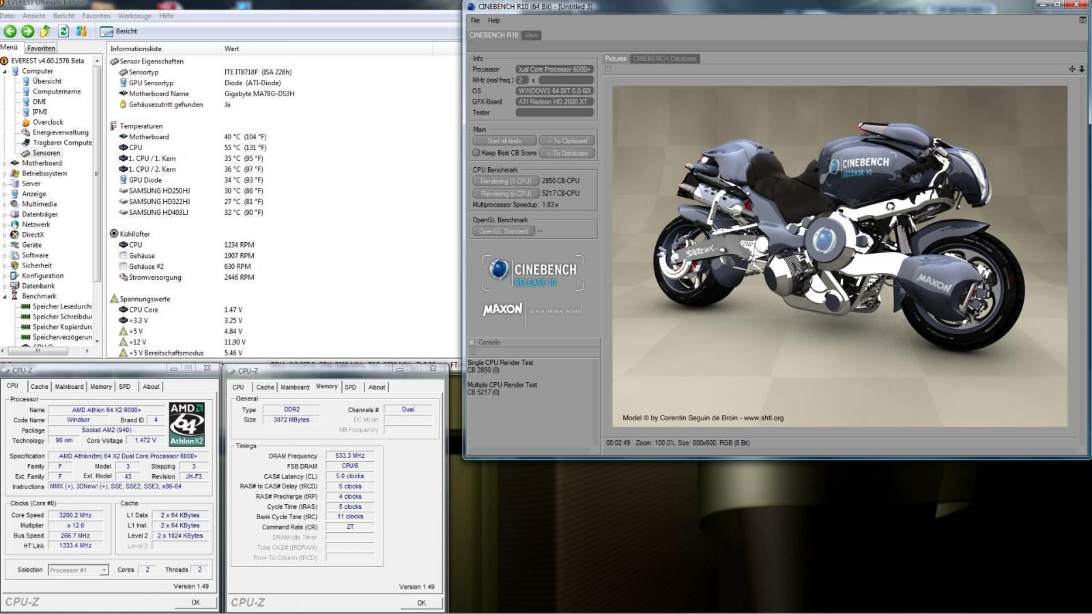Select Energieverwaltung in the Computer tree

61,132
